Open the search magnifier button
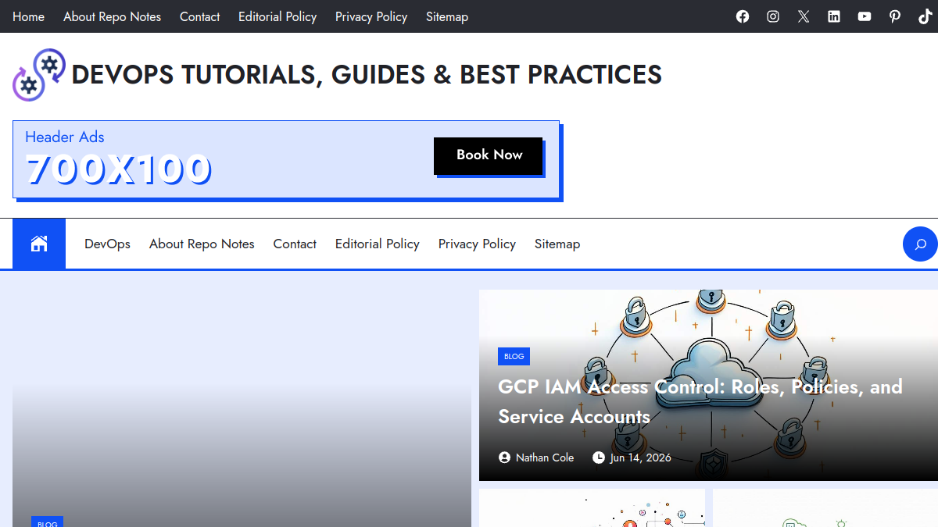Image resolution: width=938 pixels, height=527 pixels. click(921, 244)
